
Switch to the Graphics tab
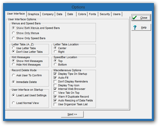click(x=33, y=14)
